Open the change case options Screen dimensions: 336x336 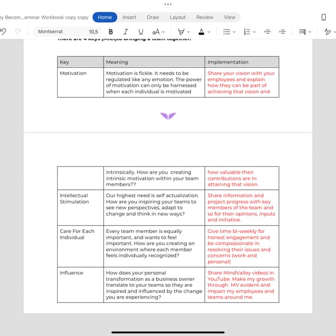click(x=158, y=32)
